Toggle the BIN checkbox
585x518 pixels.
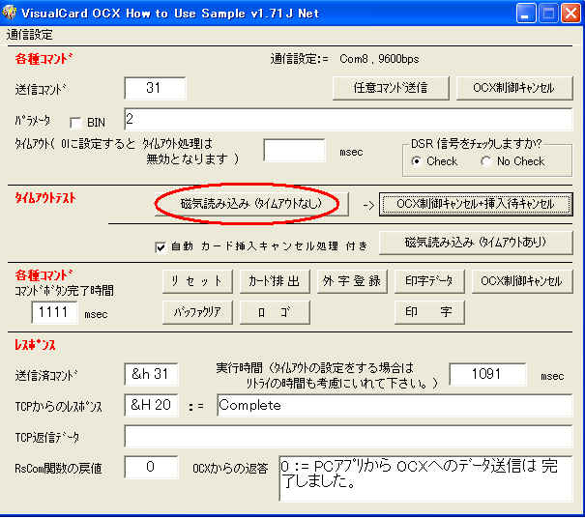(75, 123)
